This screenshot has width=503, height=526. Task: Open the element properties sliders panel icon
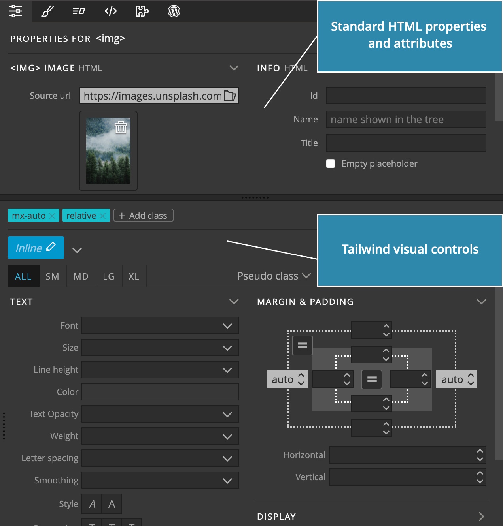pyautogui.click(x=16, y=11)
